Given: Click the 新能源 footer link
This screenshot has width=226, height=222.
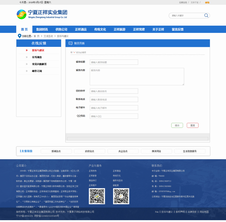Looking at the screenshot, I should pos(116,185).
